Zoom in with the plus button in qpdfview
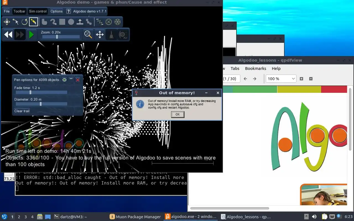 pos(301,79)
